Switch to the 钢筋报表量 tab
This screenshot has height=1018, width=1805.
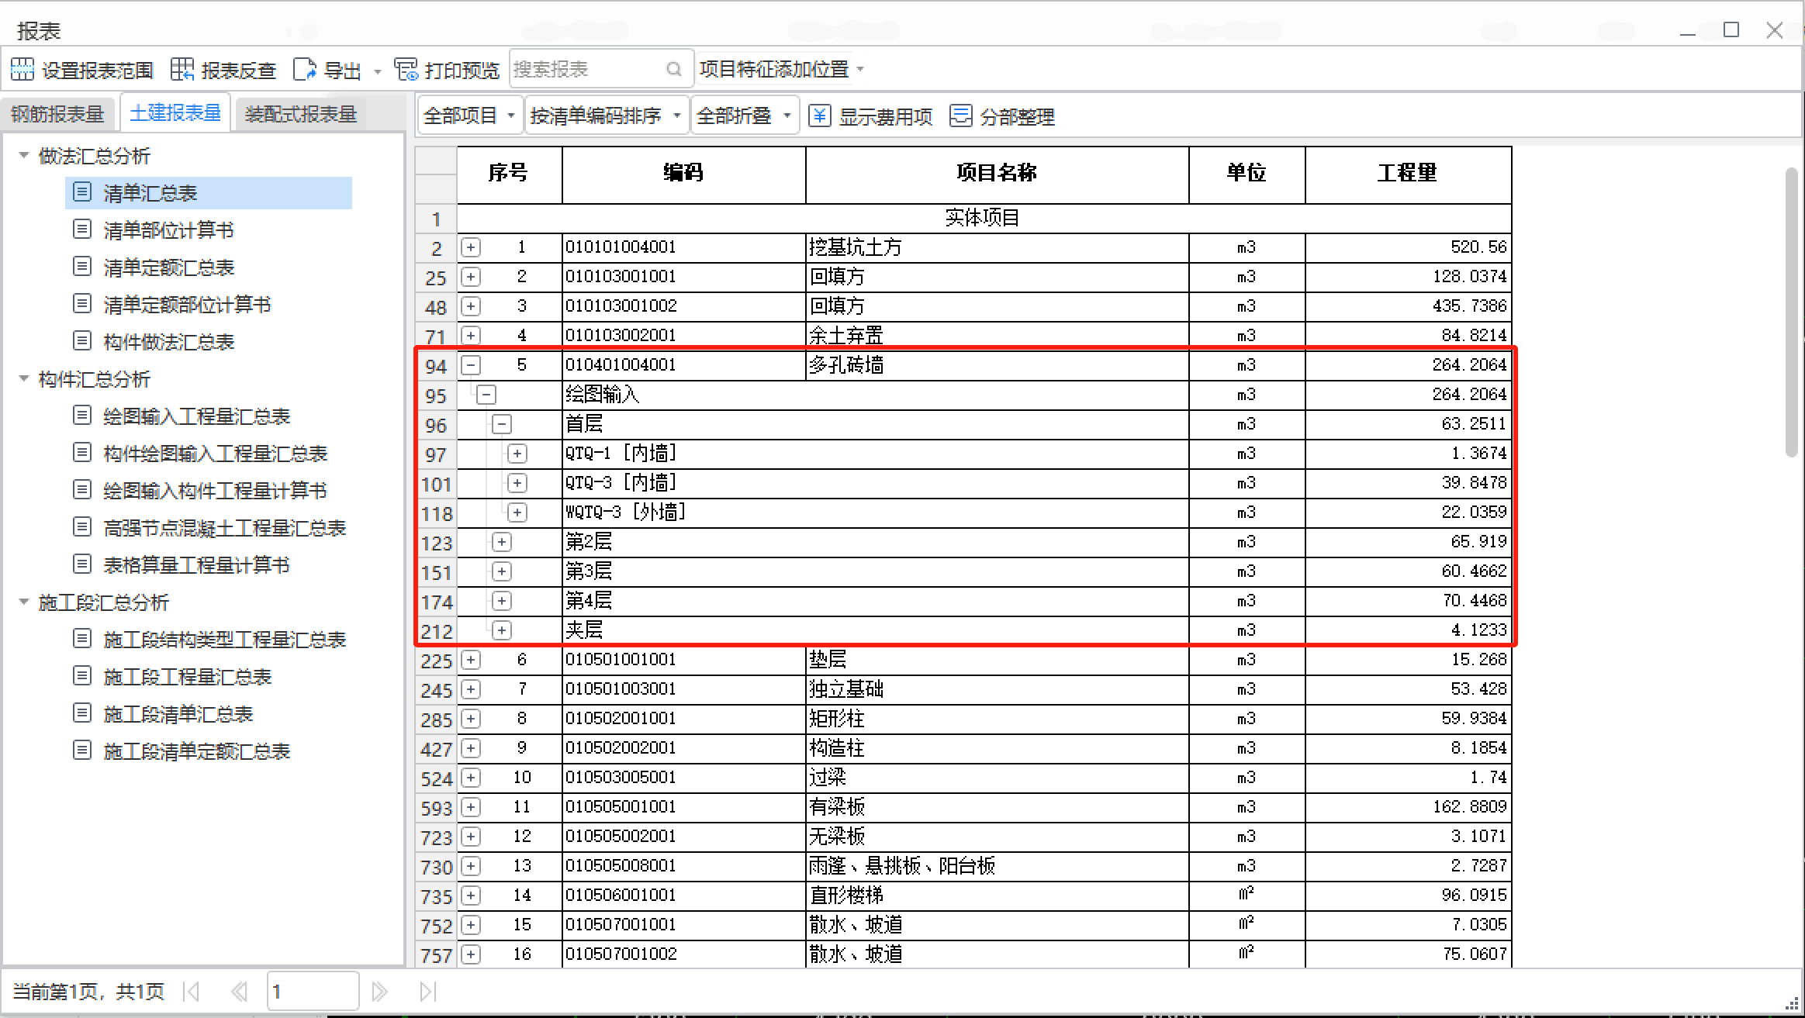point(58,114)
